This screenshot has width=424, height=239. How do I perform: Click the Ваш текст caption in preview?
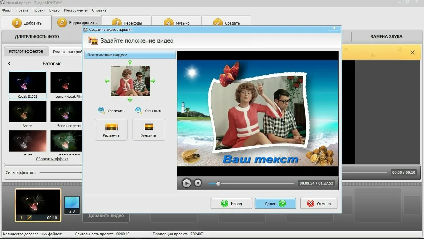[261, 160]
